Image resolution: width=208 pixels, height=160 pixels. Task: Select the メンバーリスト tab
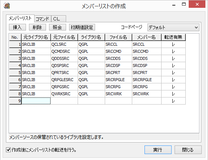[20, 18]
